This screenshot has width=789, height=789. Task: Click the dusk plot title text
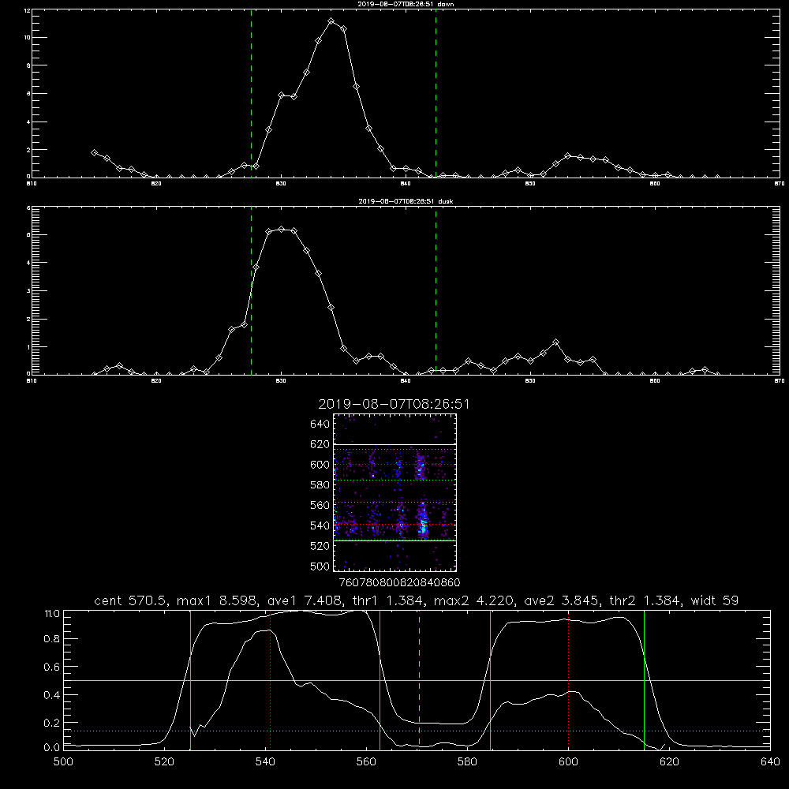tap(406, 201)
